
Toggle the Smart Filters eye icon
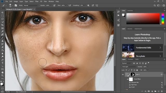click(x=128, y=79)
